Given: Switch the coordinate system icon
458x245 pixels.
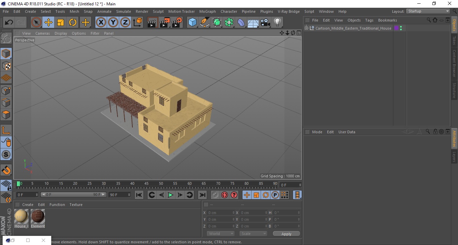Looking at the screenshot, I should [138, 23].
